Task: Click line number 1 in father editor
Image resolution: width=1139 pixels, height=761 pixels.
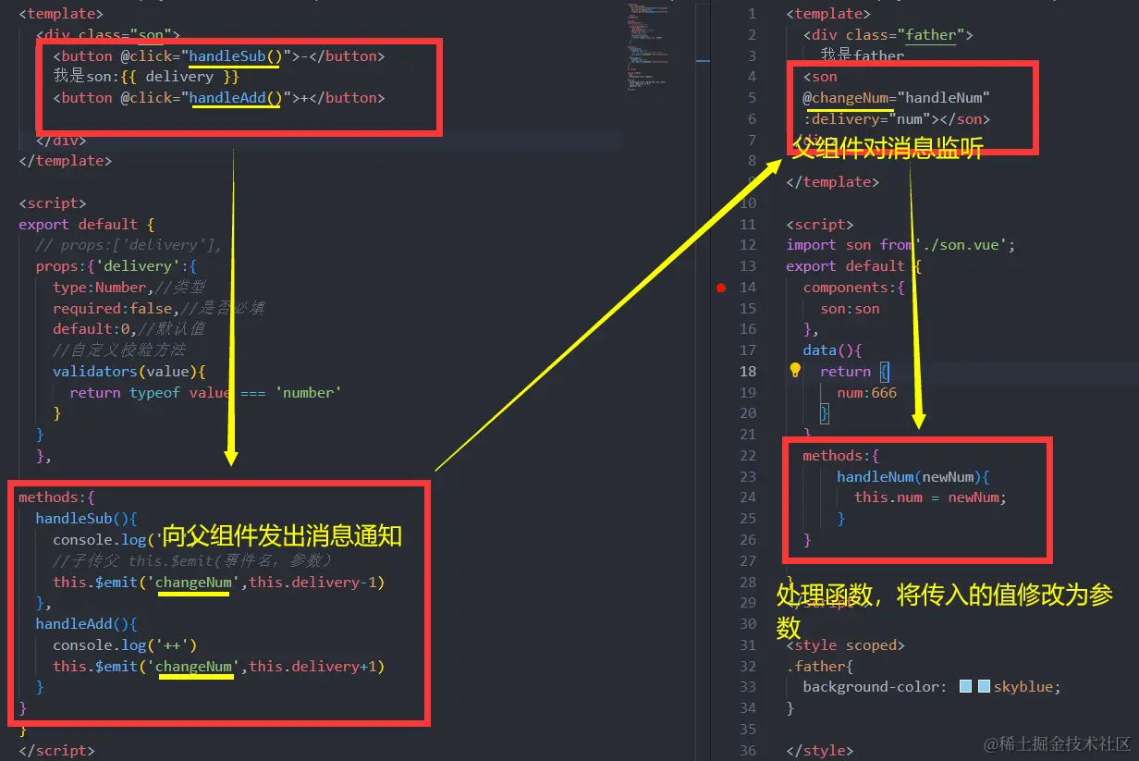Action: click(752, 14)
